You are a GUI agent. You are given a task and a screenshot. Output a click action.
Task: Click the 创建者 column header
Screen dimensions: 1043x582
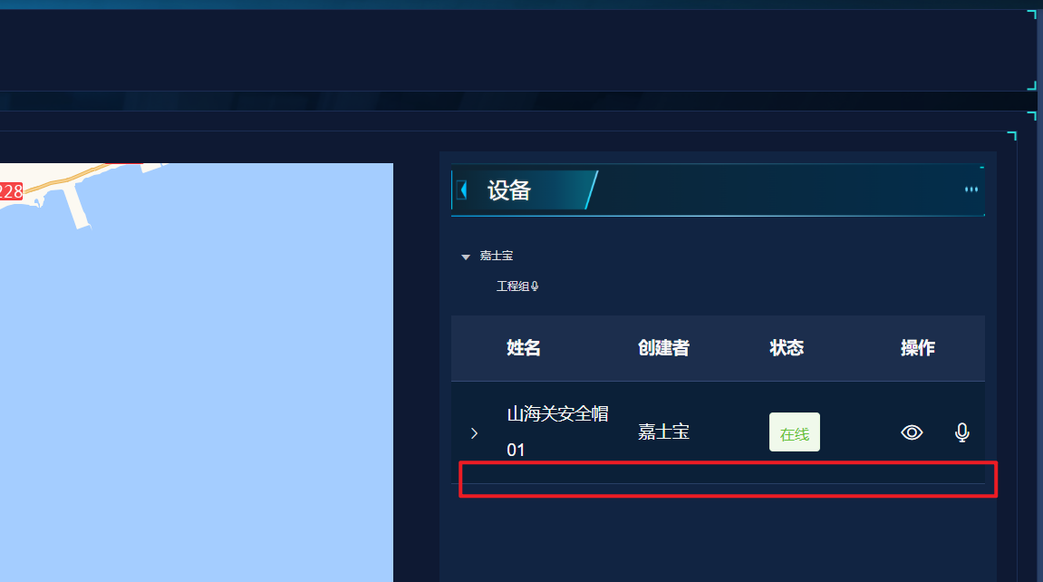(664, 348)
